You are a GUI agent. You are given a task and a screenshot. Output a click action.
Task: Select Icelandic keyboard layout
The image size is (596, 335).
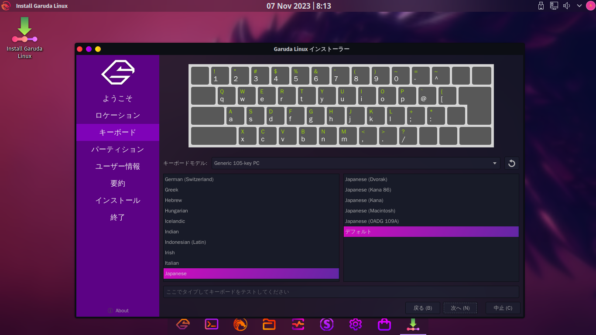click(x=251, y=221)
